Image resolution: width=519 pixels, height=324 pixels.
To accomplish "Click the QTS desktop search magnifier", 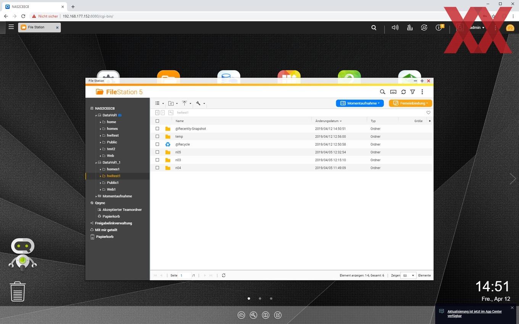I will tap(374, 27).
